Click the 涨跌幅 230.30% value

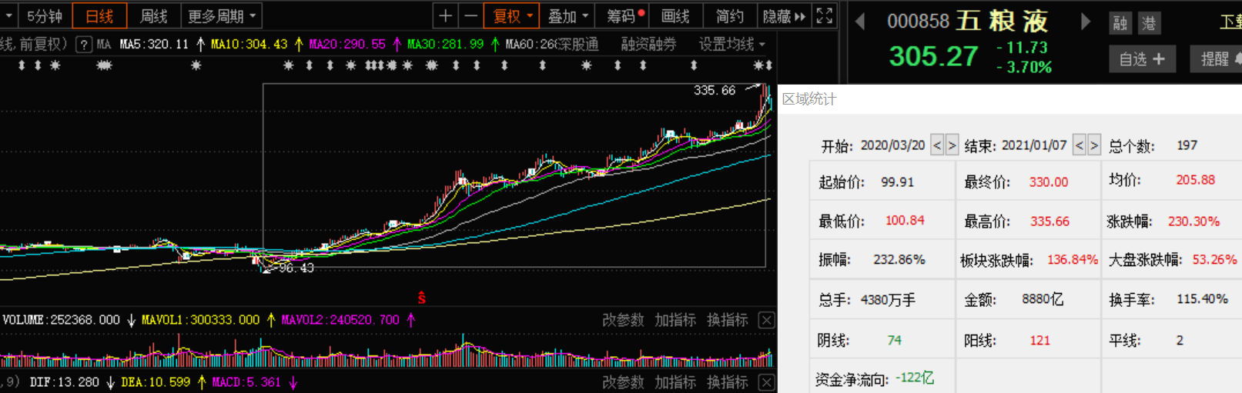[x=1193, y=221]
